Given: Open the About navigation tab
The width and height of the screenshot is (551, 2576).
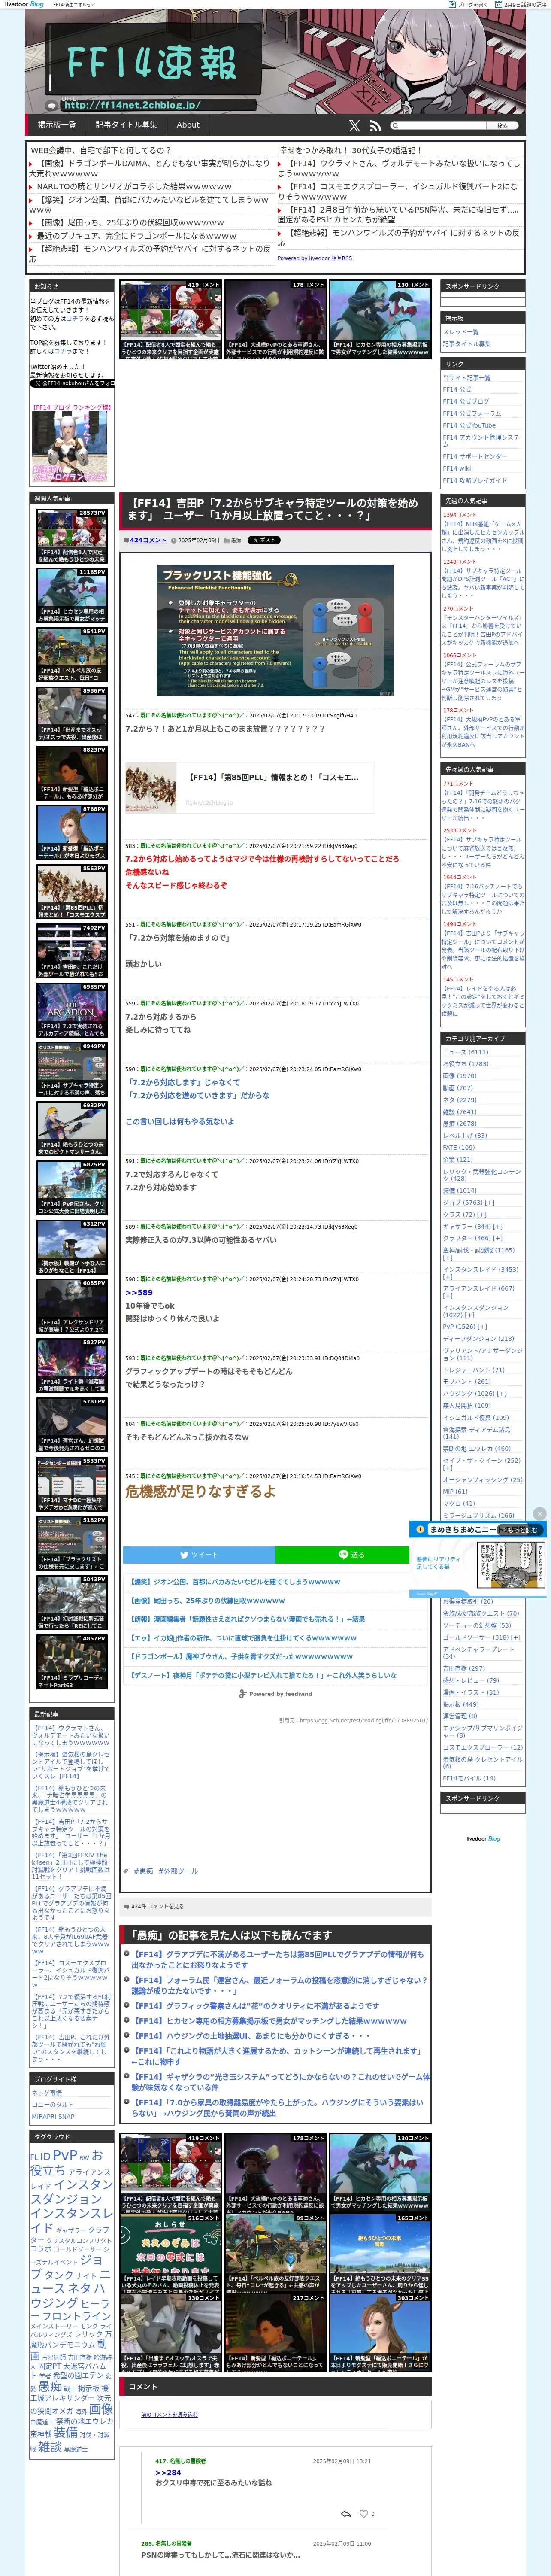Looking at the screenshot, I should (188, 125).
